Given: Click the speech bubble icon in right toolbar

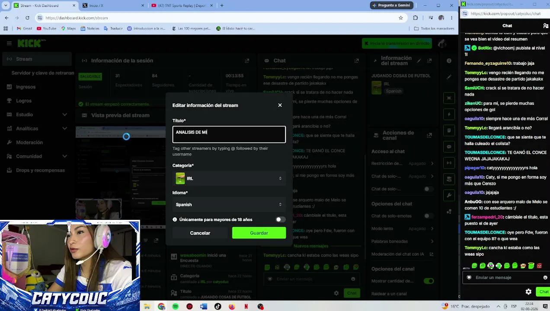Looking at the screenshot, I should click(449, 147).
